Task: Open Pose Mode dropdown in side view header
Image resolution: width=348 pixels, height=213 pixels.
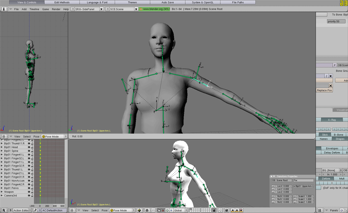Action: click(54, 136)
